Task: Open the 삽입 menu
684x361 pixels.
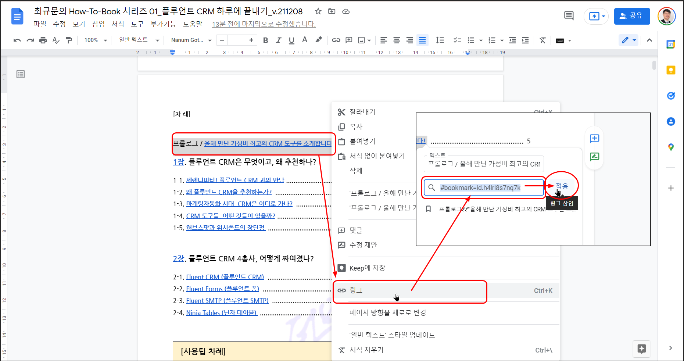Action: click(x=99, y=24)
